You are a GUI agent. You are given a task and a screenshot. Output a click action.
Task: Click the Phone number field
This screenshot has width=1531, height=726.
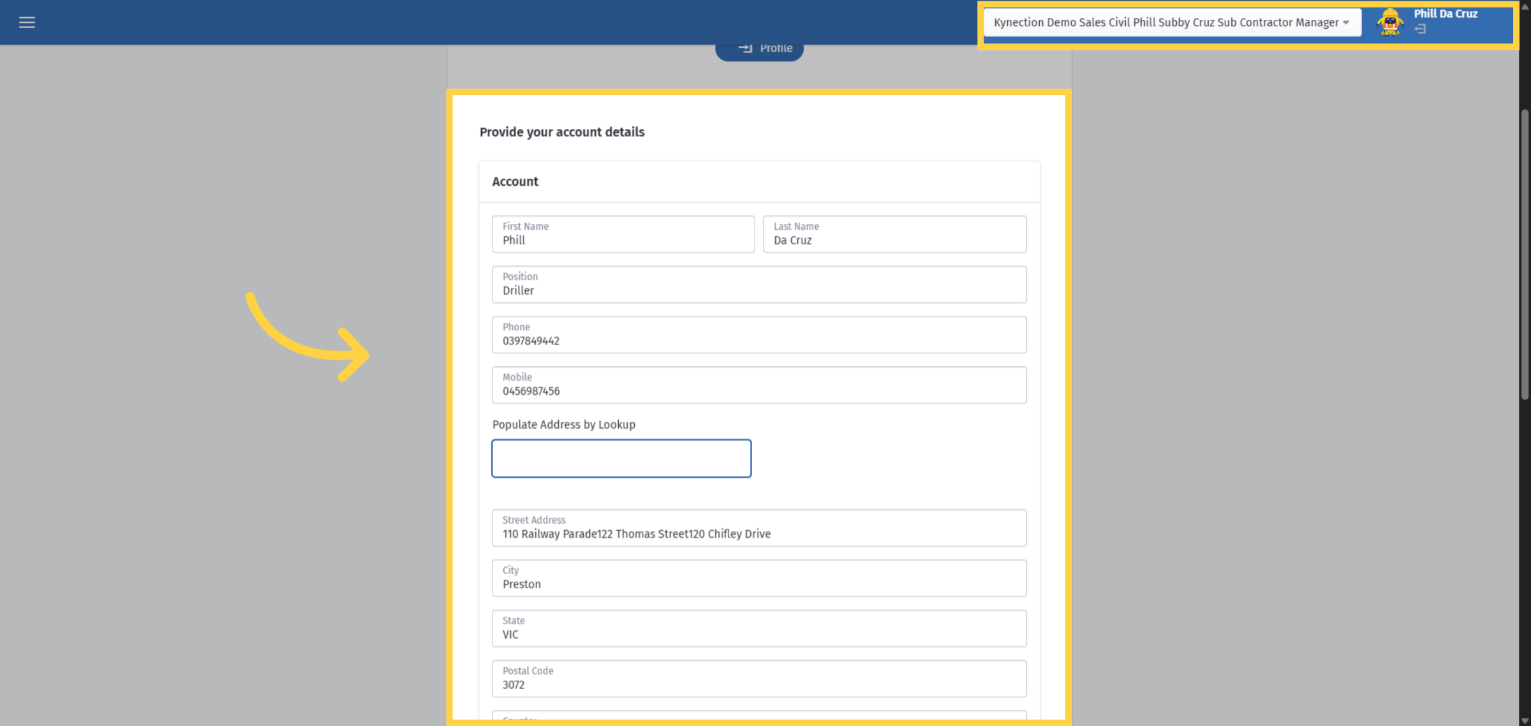click(x=759, y=335)
